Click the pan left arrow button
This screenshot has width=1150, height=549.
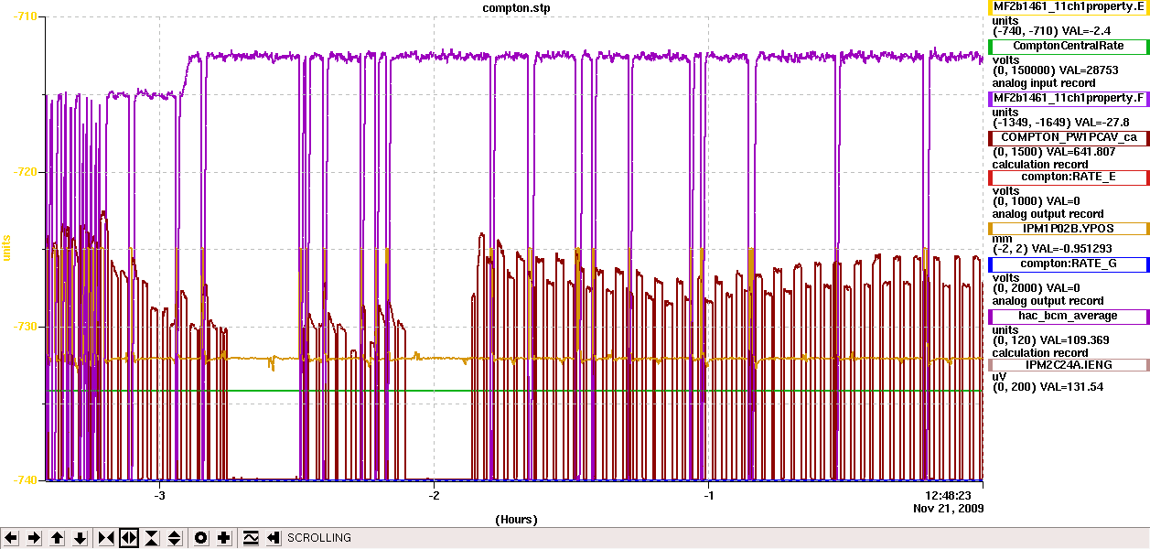[11, 538]
